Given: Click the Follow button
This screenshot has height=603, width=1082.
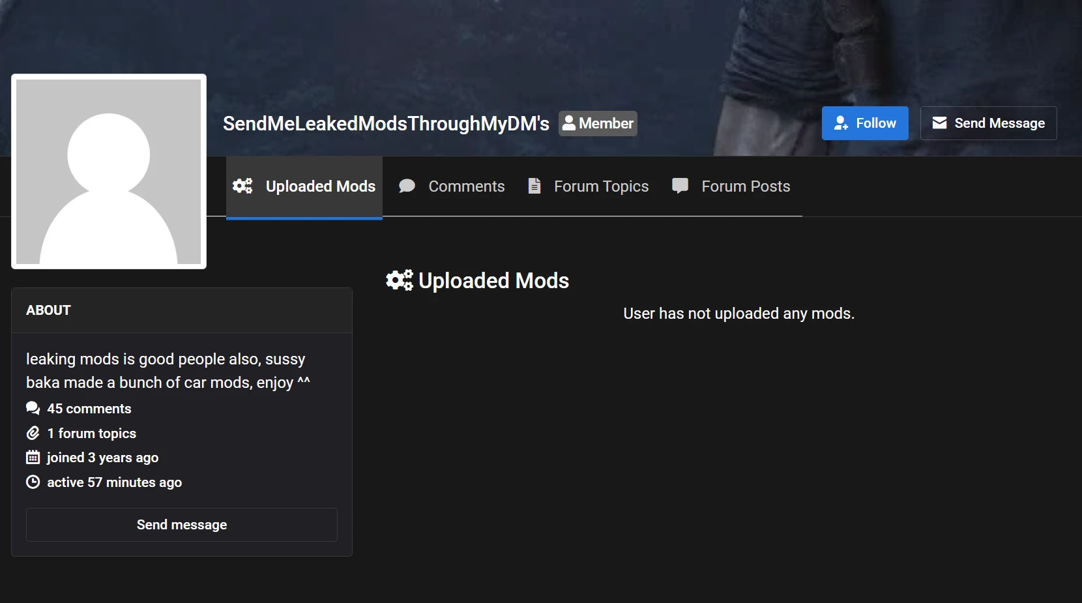Looking at the screenshot, I should point(865,123).
